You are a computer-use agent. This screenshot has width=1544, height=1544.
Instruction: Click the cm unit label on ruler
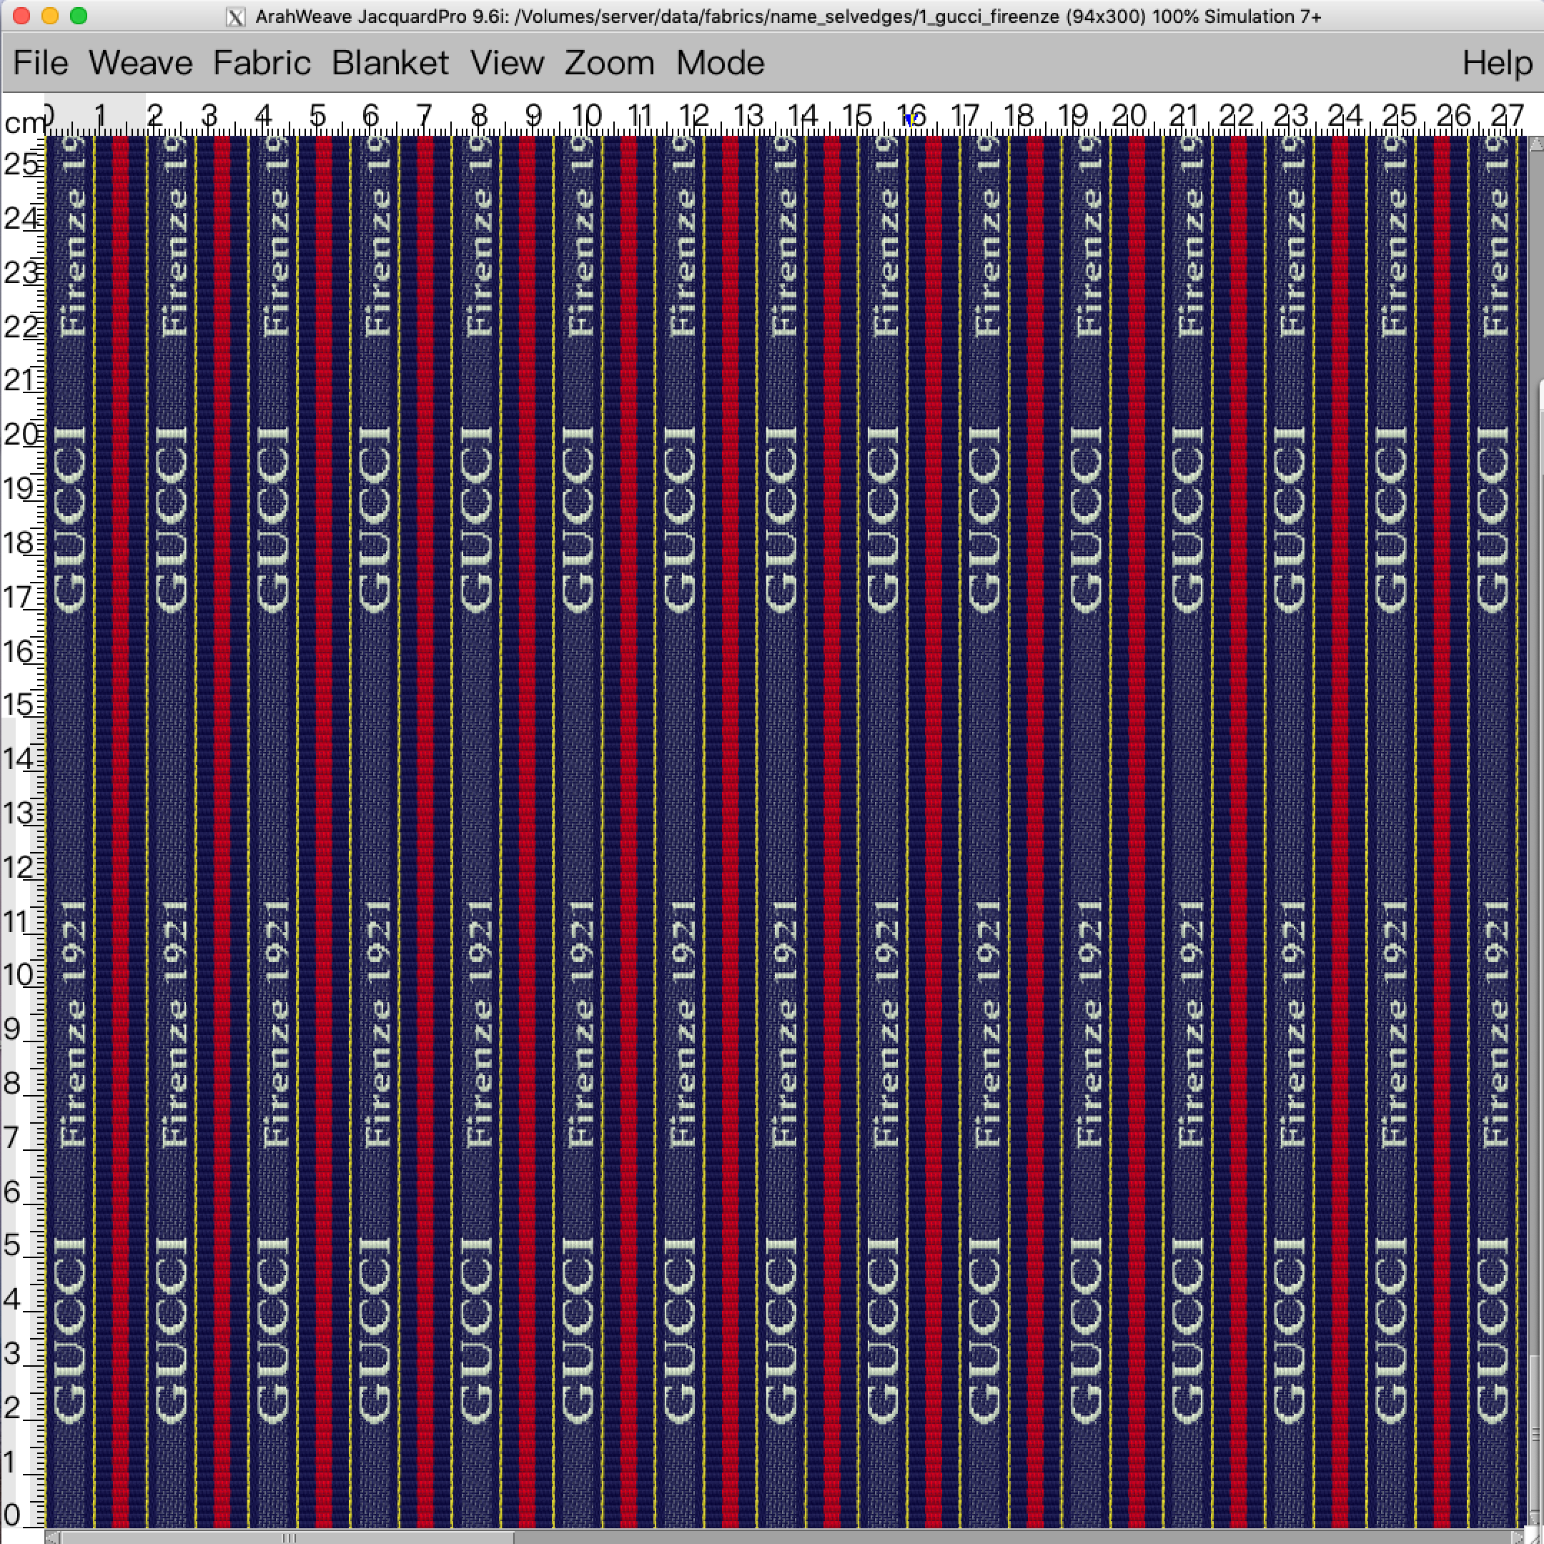[24, 123]
